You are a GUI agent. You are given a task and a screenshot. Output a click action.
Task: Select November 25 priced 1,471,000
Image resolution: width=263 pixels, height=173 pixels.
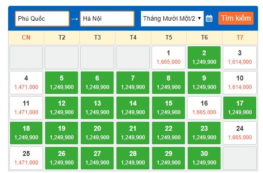click(x=26, y=158)
